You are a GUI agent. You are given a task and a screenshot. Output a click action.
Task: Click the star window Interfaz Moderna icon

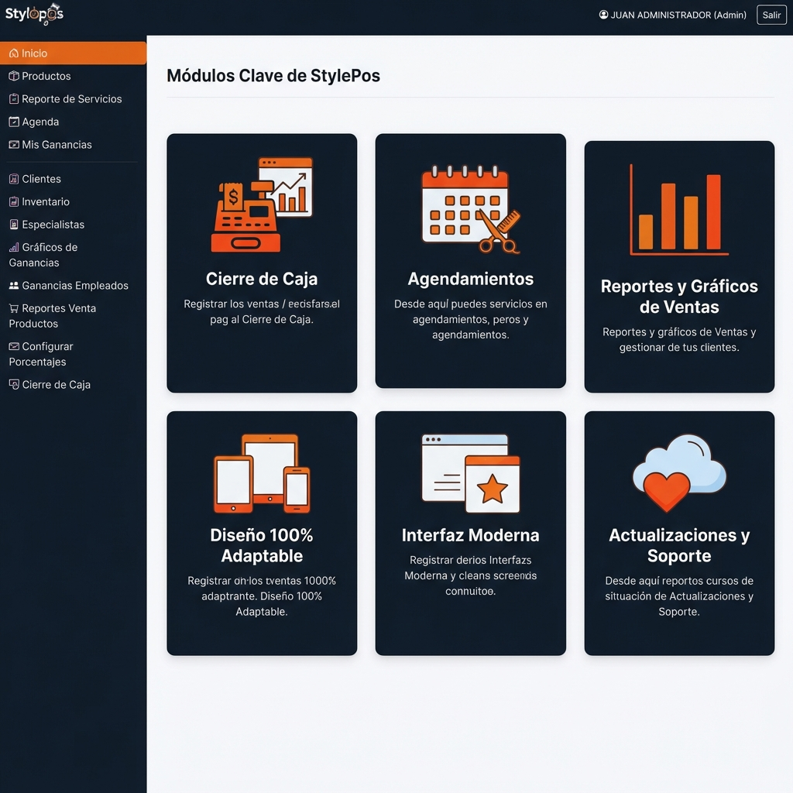pyautogui.click(x=470, y=472)
